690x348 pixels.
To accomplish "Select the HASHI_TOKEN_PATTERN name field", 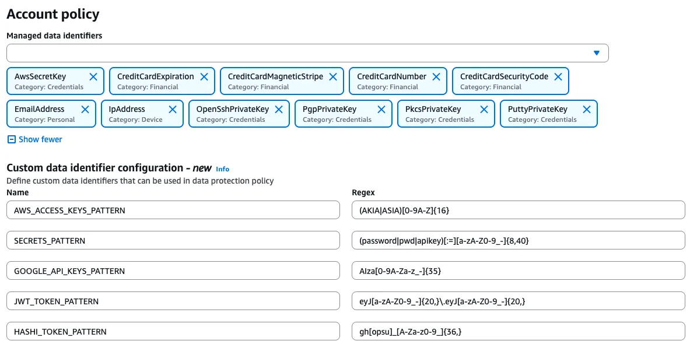I will tap(173, 331).
